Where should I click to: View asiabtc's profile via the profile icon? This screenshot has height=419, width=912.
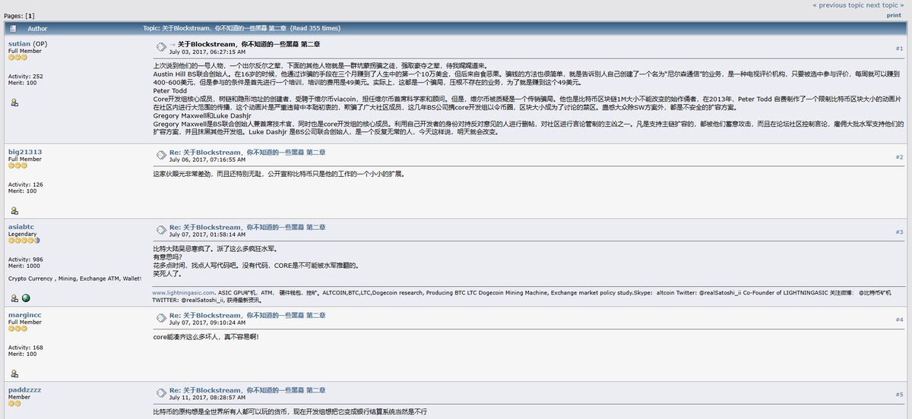pyautogui.click(x=14, y=298)
